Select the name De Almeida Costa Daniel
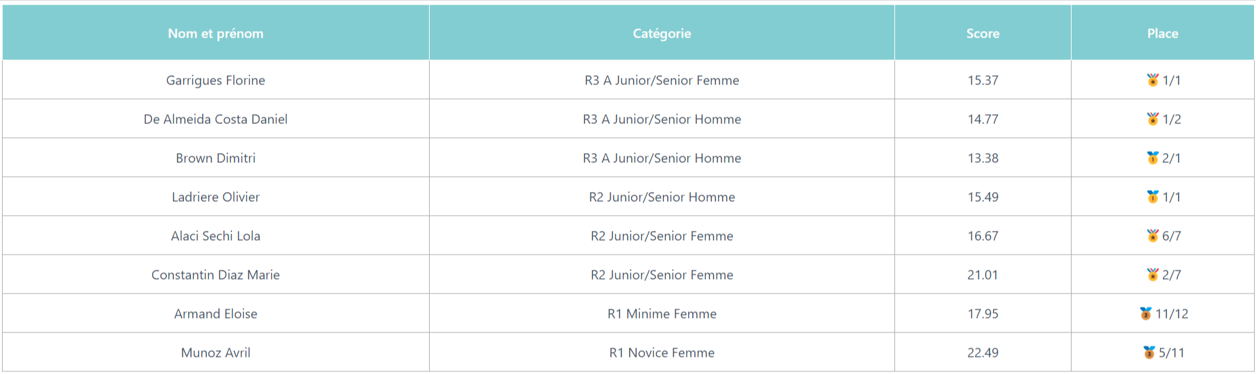1256x374 pixels. (216, 119)
